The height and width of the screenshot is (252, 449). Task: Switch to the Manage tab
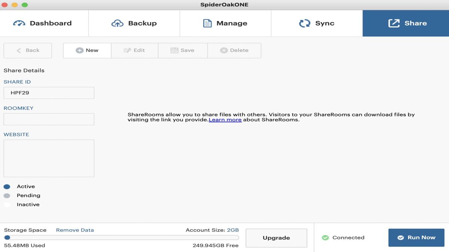pos(225,23)
